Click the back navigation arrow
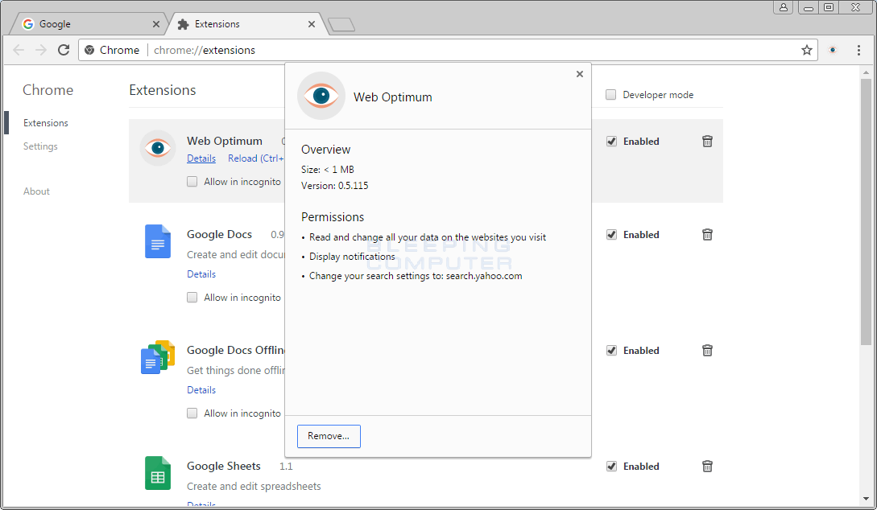This screenshot has width=877, height=510. (19, 50)
